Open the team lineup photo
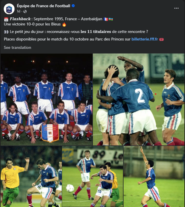Image resolution: width=185 pixels, height=207 pixels. 46,99
